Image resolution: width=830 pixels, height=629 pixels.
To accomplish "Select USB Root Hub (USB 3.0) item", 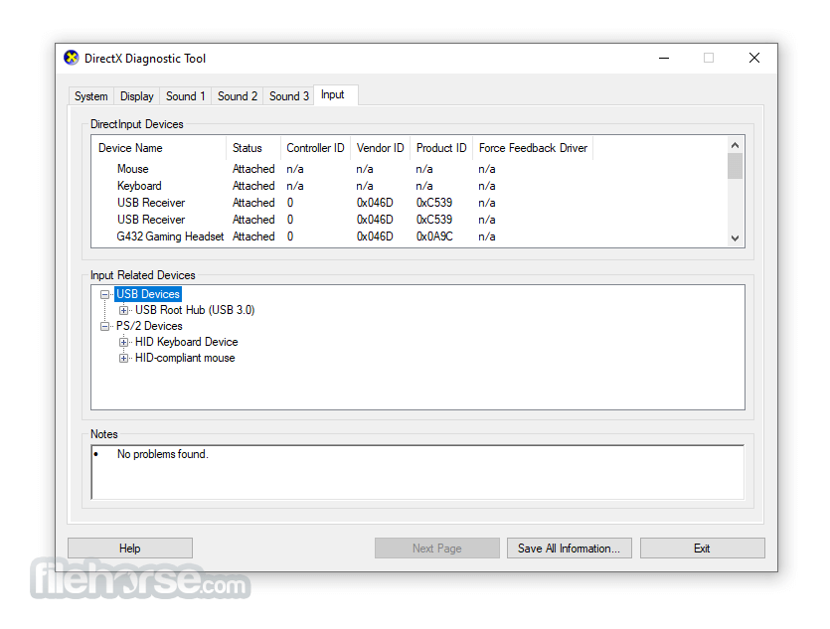I will click(195, 310).
